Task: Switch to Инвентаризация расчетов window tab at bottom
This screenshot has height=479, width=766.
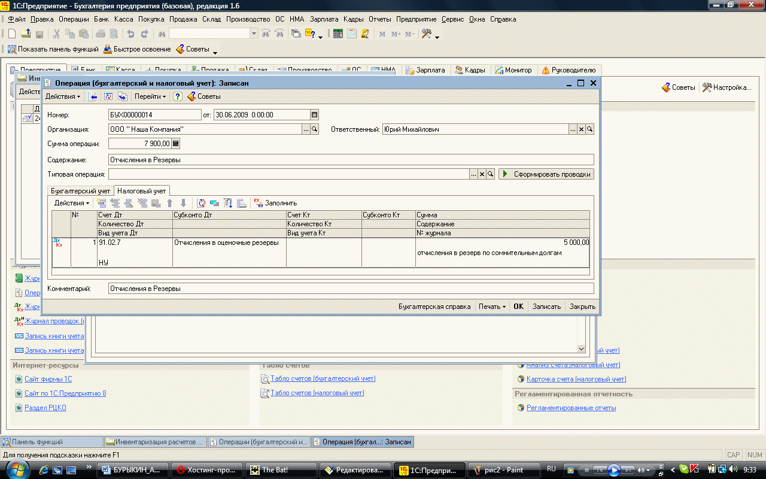Action: [x=157, y=442]
